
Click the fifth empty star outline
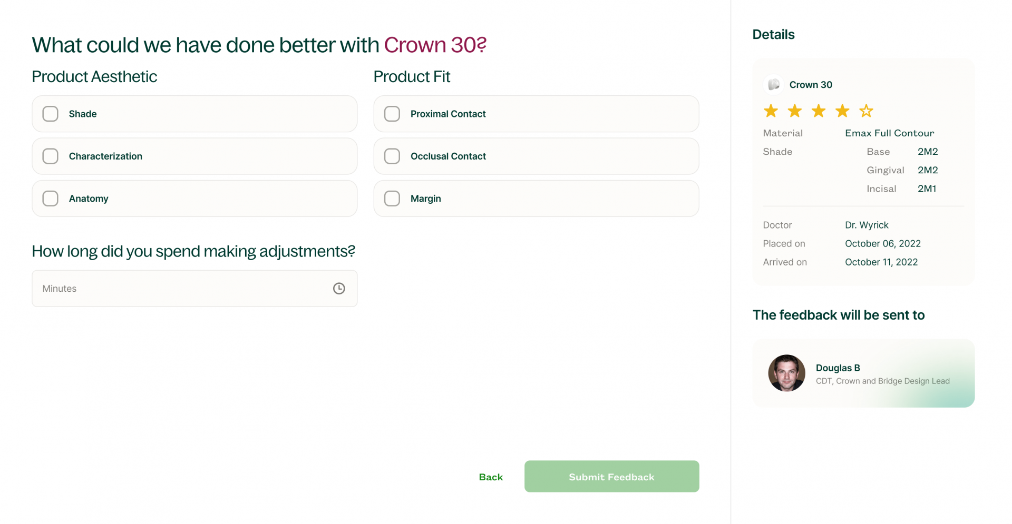pos(866,111)
